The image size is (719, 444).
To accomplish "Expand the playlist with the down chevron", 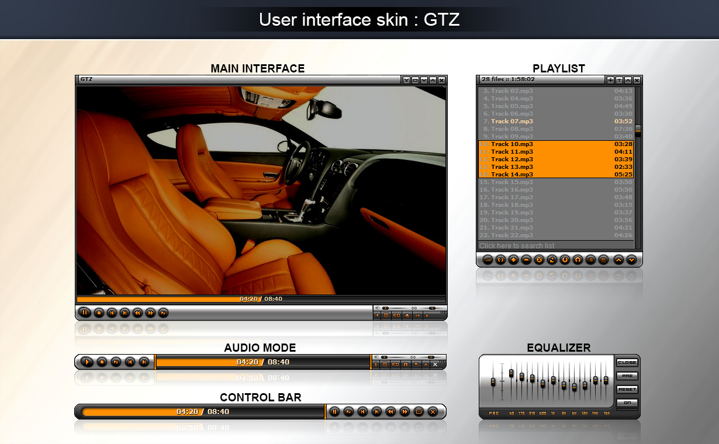I will (x=631, y=260).
